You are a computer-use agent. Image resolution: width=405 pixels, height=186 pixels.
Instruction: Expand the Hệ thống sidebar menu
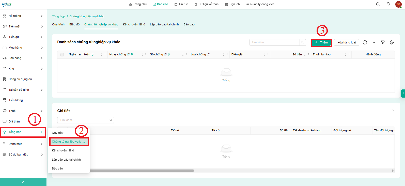(x=23, y=16)
